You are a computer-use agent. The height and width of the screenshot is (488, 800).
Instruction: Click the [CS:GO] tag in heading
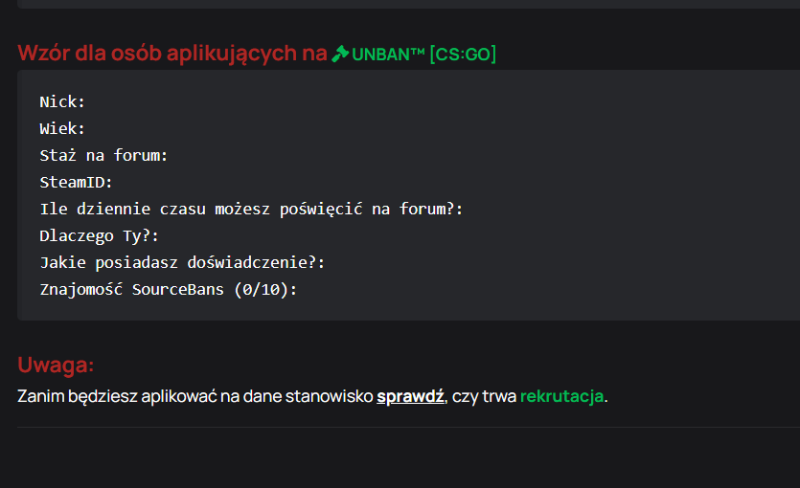pos(463,54)
